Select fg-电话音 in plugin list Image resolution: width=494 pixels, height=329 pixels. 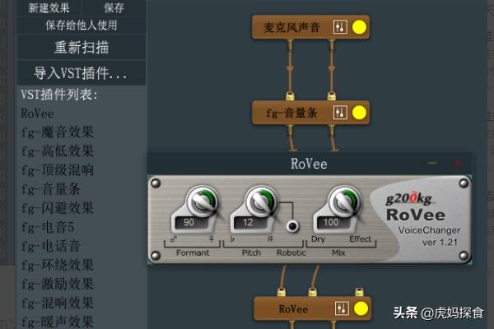pos(51,246)
